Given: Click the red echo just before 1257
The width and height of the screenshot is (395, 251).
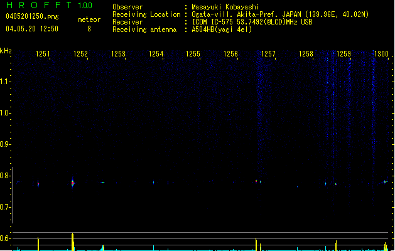Looking at the screenshot, I should [256, 181].
